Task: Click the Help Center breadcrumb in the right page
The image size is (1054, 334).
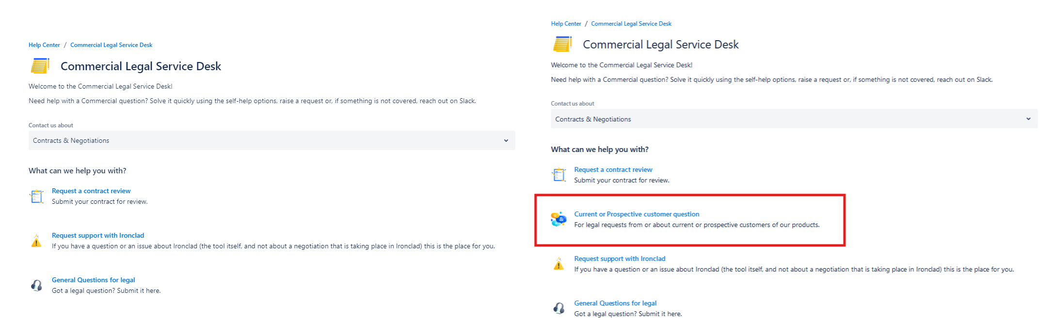Action: click(x=566, y=24)
